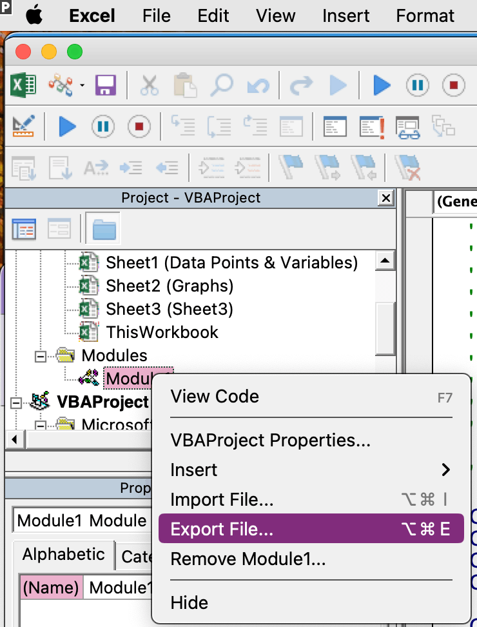
Task: Open the Insert menu in menu bar
Action: coord(346,16)
